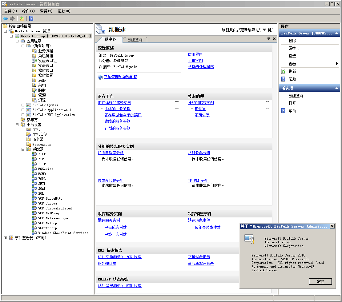Click the help icon under 所选项 section
This screenshot has height=302, width=342.
coord(283,111)
